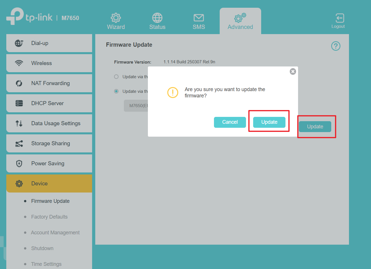Click the help question mark icon
The width and height of the screenshot is (371, 269).
(336, 46)
